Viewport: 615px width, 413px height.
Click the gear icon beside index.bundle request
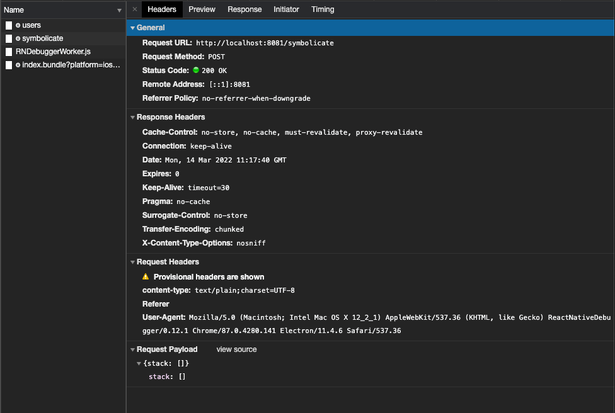[18, 65]
